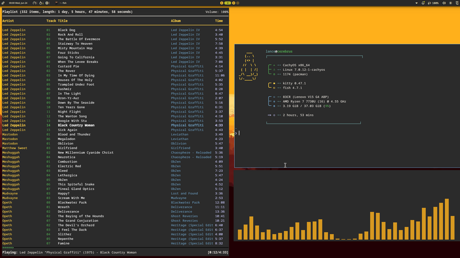Click the '3.19 GiB / 37.03 GiB' memory line

306,106
